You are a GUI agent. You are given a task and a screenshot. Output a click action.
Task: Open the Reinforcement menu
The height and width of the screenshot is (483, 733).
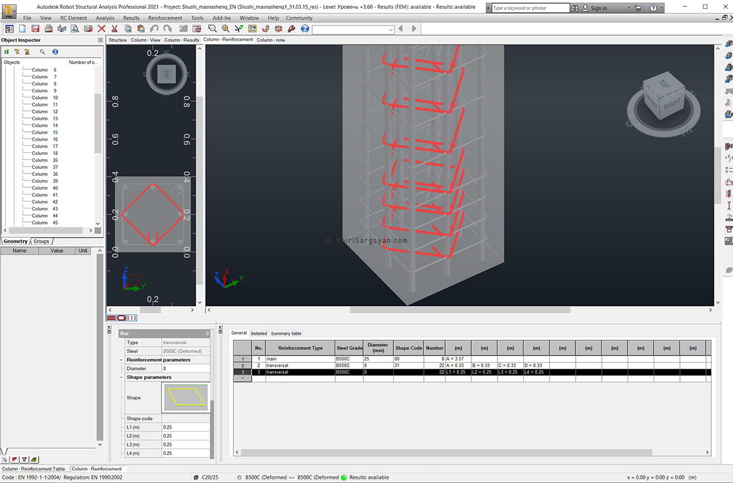click(165, 18)
